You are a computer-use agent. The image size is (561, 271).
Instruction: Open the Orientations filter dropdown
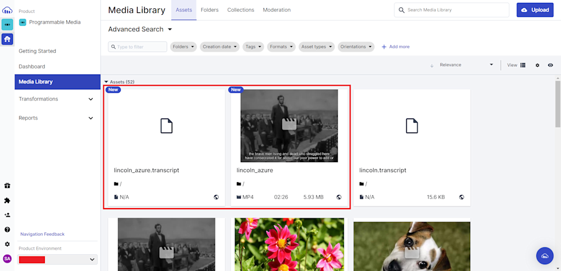356,47
